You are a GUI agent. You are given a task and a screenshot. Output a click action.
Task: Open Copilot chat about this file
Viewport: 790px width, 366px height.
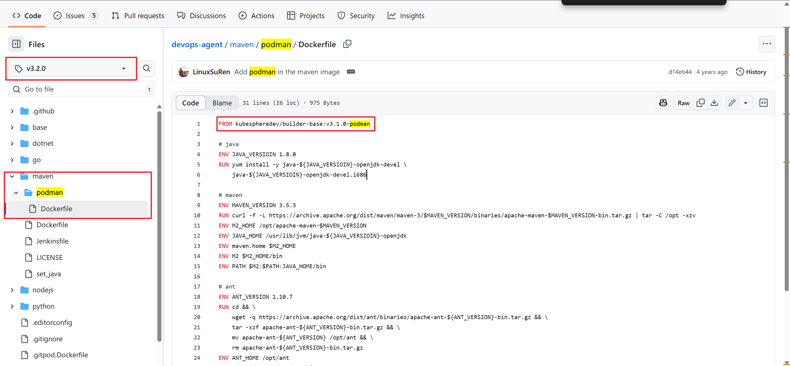pos(663,103)
